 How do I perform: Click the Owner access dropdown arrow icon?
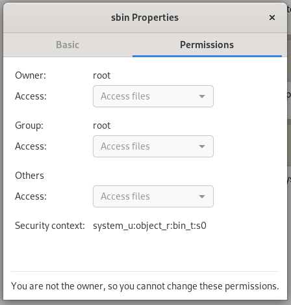[202, 96]
